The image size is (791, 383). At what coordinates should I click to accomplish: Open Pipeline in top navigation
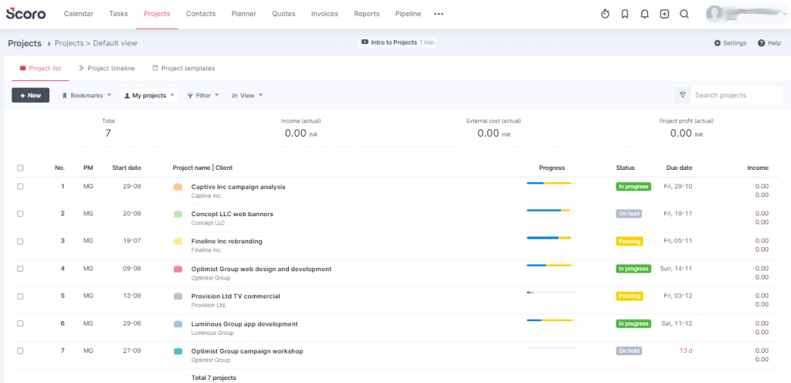click(x=408, y=14)
